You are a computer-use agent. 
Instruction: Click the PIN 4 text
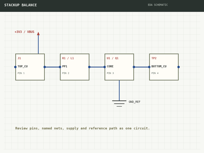point(155,73)
